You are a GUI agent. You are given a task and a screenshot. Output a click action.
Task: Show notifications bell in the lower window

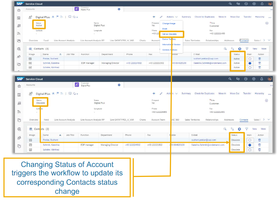pos(262,79)
